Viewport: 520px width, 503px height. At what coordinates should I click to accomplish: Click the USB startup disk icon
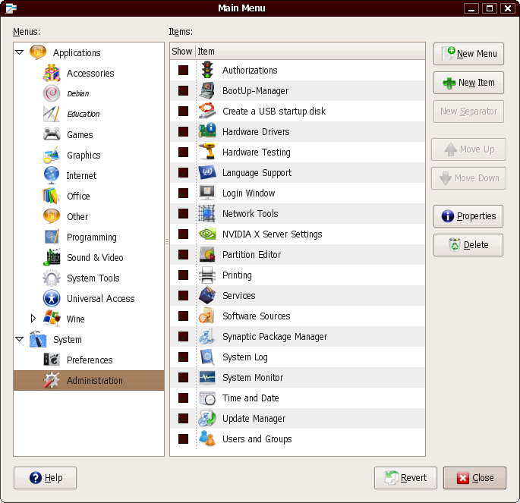[x=207, y=111]
